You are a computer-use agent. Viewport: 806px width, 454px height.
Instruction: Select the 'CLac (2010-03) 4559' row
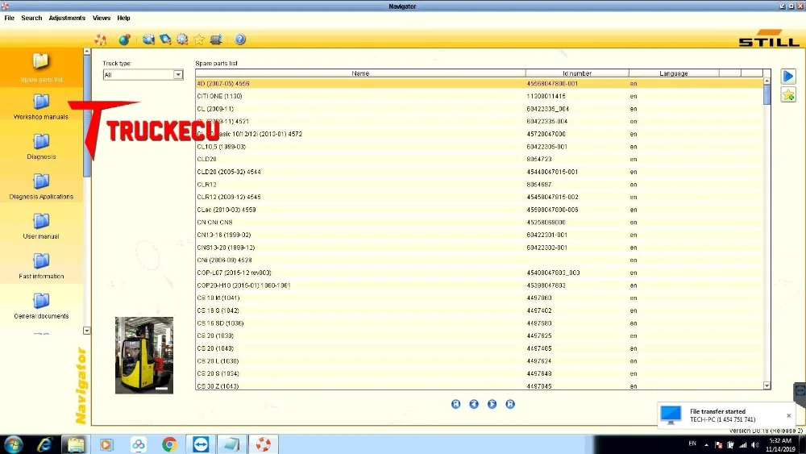[479, 210]
